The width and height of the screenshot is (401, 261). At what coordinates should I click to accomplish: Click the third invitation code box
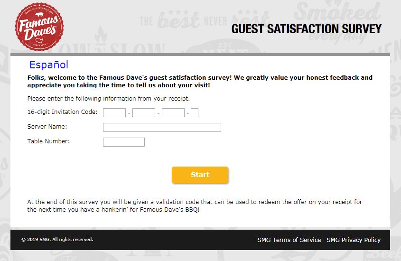click(x=173, y=112)
